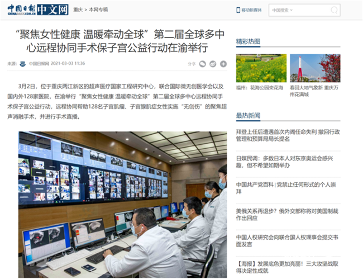Screen dimensions: 363x279
Task: Open more share options plus icon
Action: pyautogui.click(x=223, y=64)
